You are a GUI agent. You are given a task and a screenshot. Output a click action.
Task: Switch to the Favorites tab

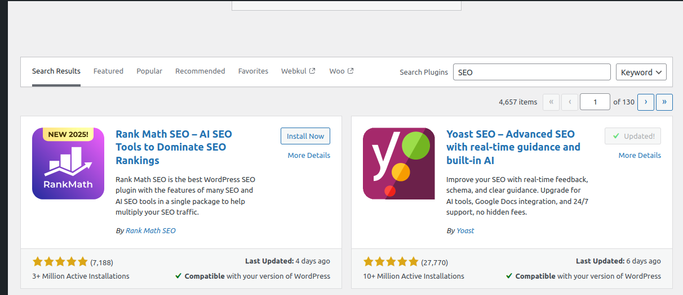tap(253, 71)
